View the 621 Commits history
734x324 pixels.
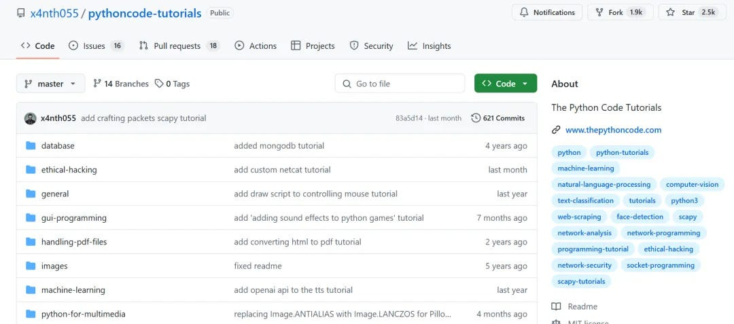498,118
